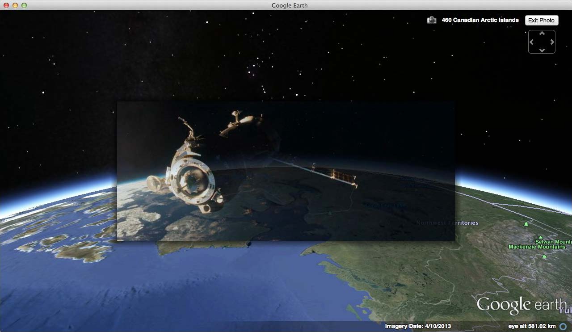Click the streaming status circle indicator
Image resolution: width=572 pixels, height=332 pixels.
tap(563, 327)
